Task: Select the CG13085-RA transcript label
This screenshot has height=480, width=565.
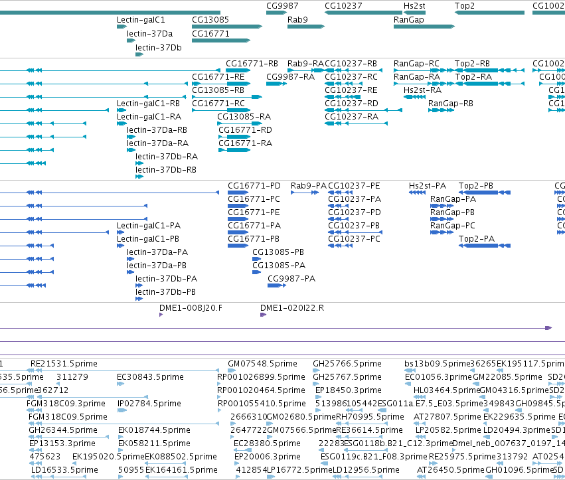Action: pyautogui.click(x=244, y=117)
